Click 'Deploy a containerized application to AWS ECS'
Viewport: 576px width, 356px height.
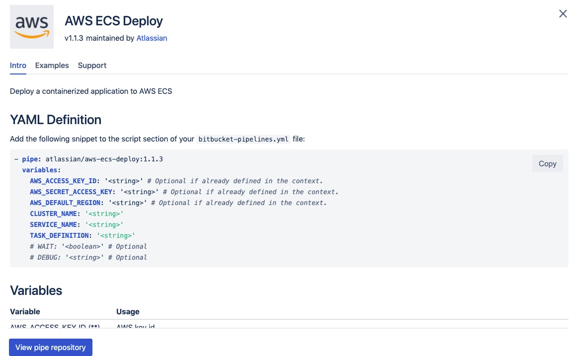[x=91, y=91]
